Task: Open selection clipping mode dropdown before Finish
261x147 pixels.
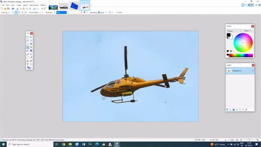Action: [x=111, y=13]
